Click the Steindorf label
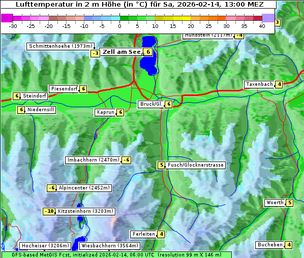This screenshot has width=304, height=258. click(x=34, y=96)
